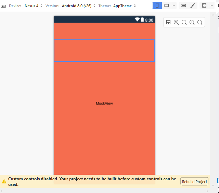Screen dimensions: 219x193
Task: Toggle the layout panes icon in zoom bar
Action: [168, 22]
